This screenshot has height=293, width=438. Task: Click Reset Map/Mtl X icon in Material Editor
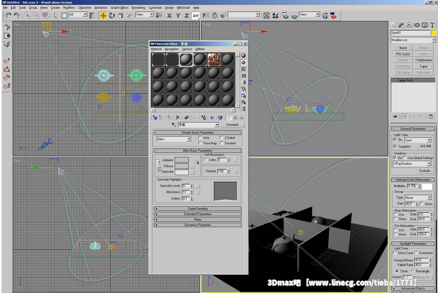coord(178,118)
